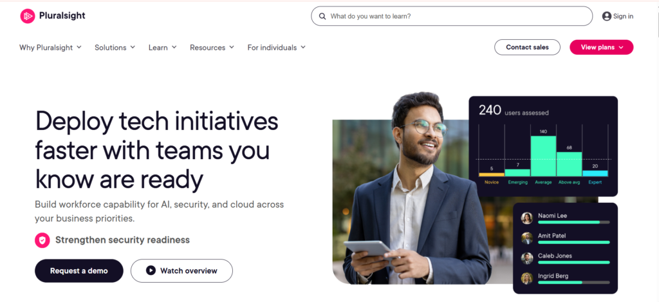This screenshot has width=659, height=302.
Task: Click Amit Patel's progress bar
Action: point(573,242)
